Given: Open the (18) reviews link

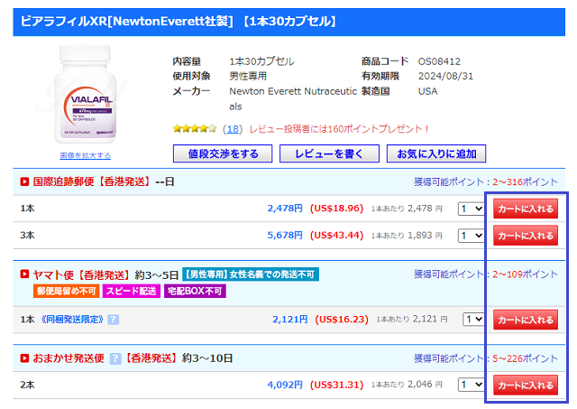Looking at the screenshot, I should [233, 129].
